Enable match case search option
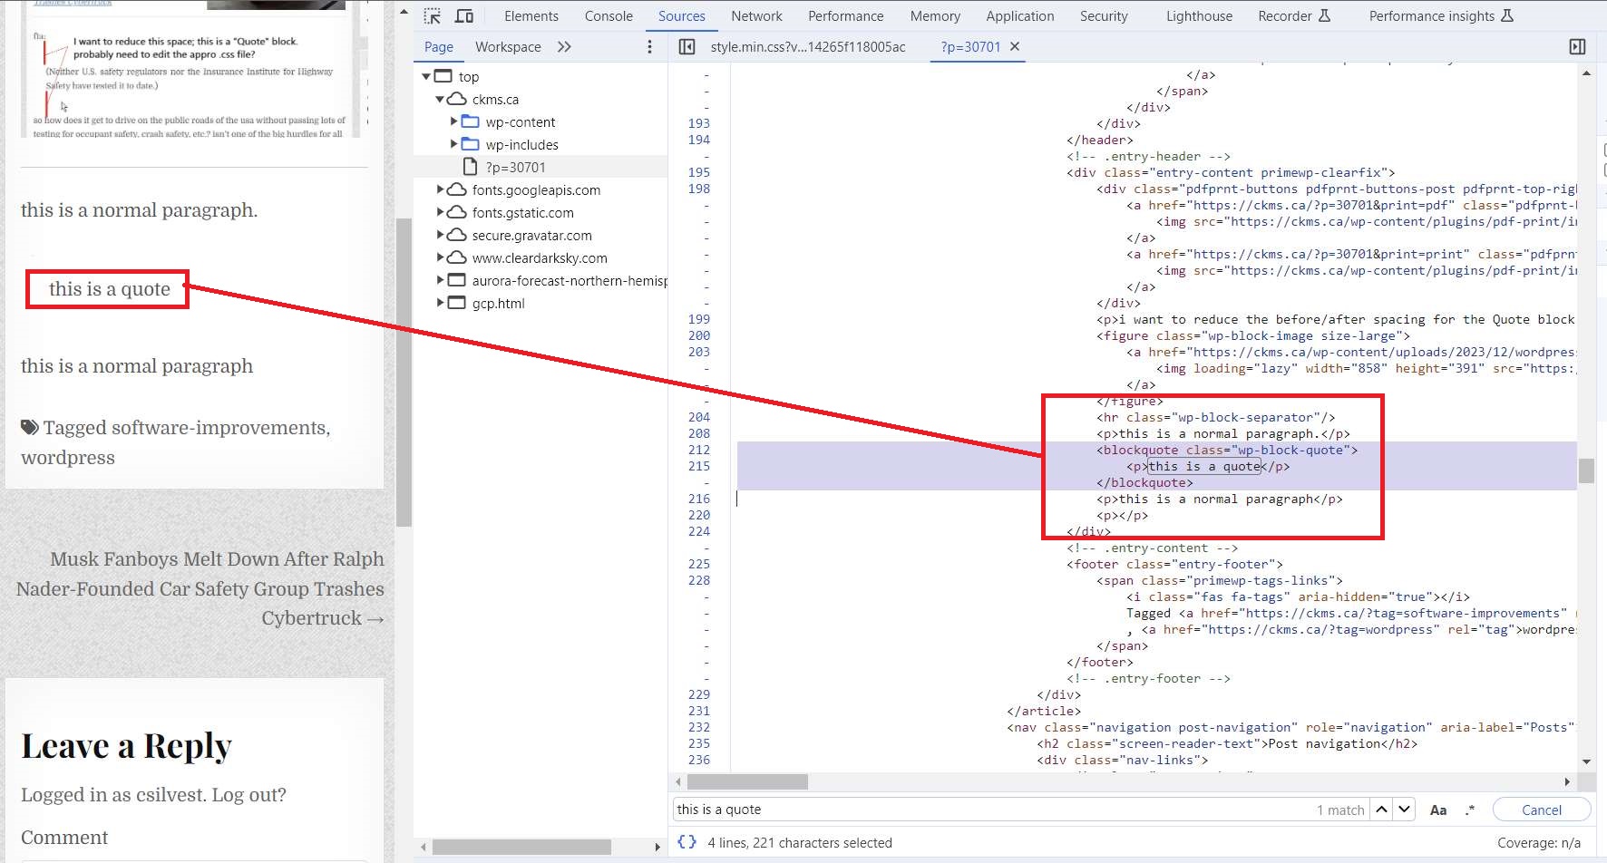This screenshot has width=1607, height=863. (x=1438, y=810)
